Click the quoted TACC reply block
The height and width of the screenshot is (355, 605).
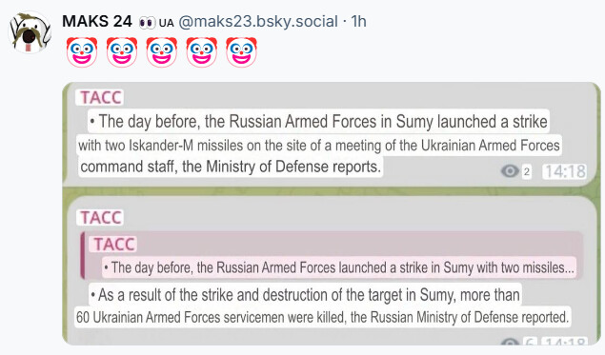[x=332, y=255]
